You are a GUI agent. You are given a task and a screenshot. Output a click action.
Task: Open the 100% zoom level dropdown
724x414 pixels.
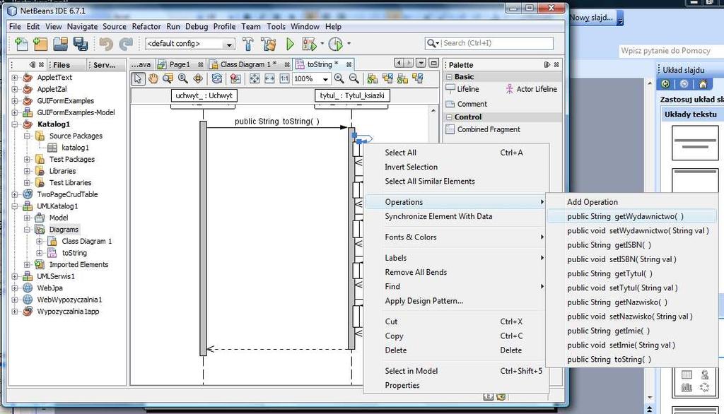pos(325,79)
